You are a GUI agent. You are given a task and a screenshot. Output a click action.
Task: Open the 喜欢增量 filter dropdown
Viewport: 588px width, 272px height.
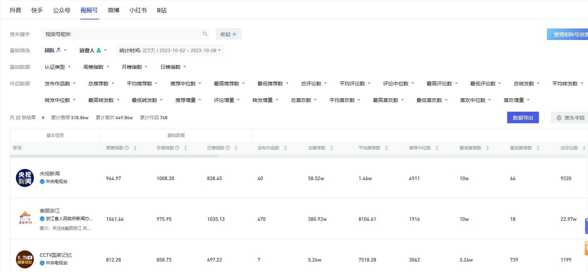coord(517,100)
